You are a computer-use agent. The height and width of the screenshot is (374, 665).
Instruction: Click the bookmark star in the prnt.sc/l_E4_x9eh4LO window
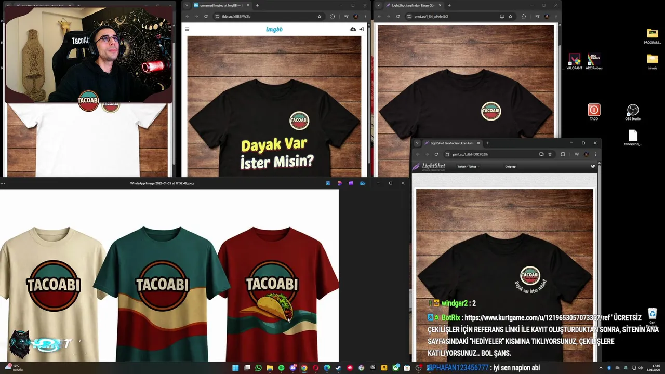(x=511, y=16)
